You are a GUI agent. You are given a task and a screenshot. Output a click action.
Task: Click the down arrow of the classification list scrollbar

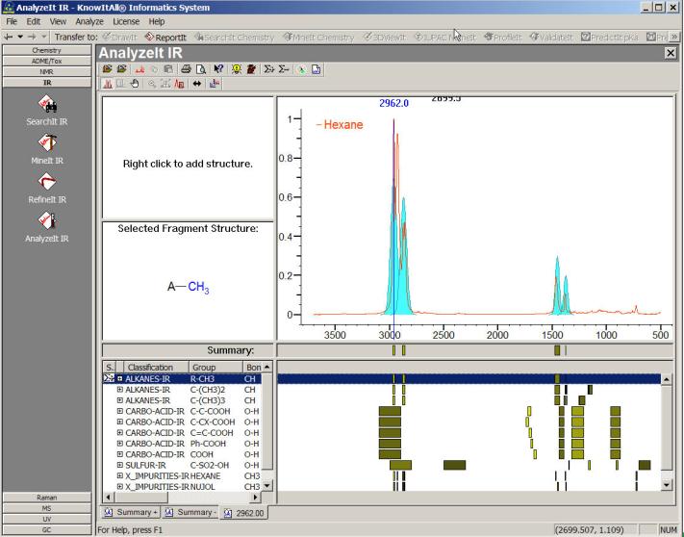coord(267,485)
